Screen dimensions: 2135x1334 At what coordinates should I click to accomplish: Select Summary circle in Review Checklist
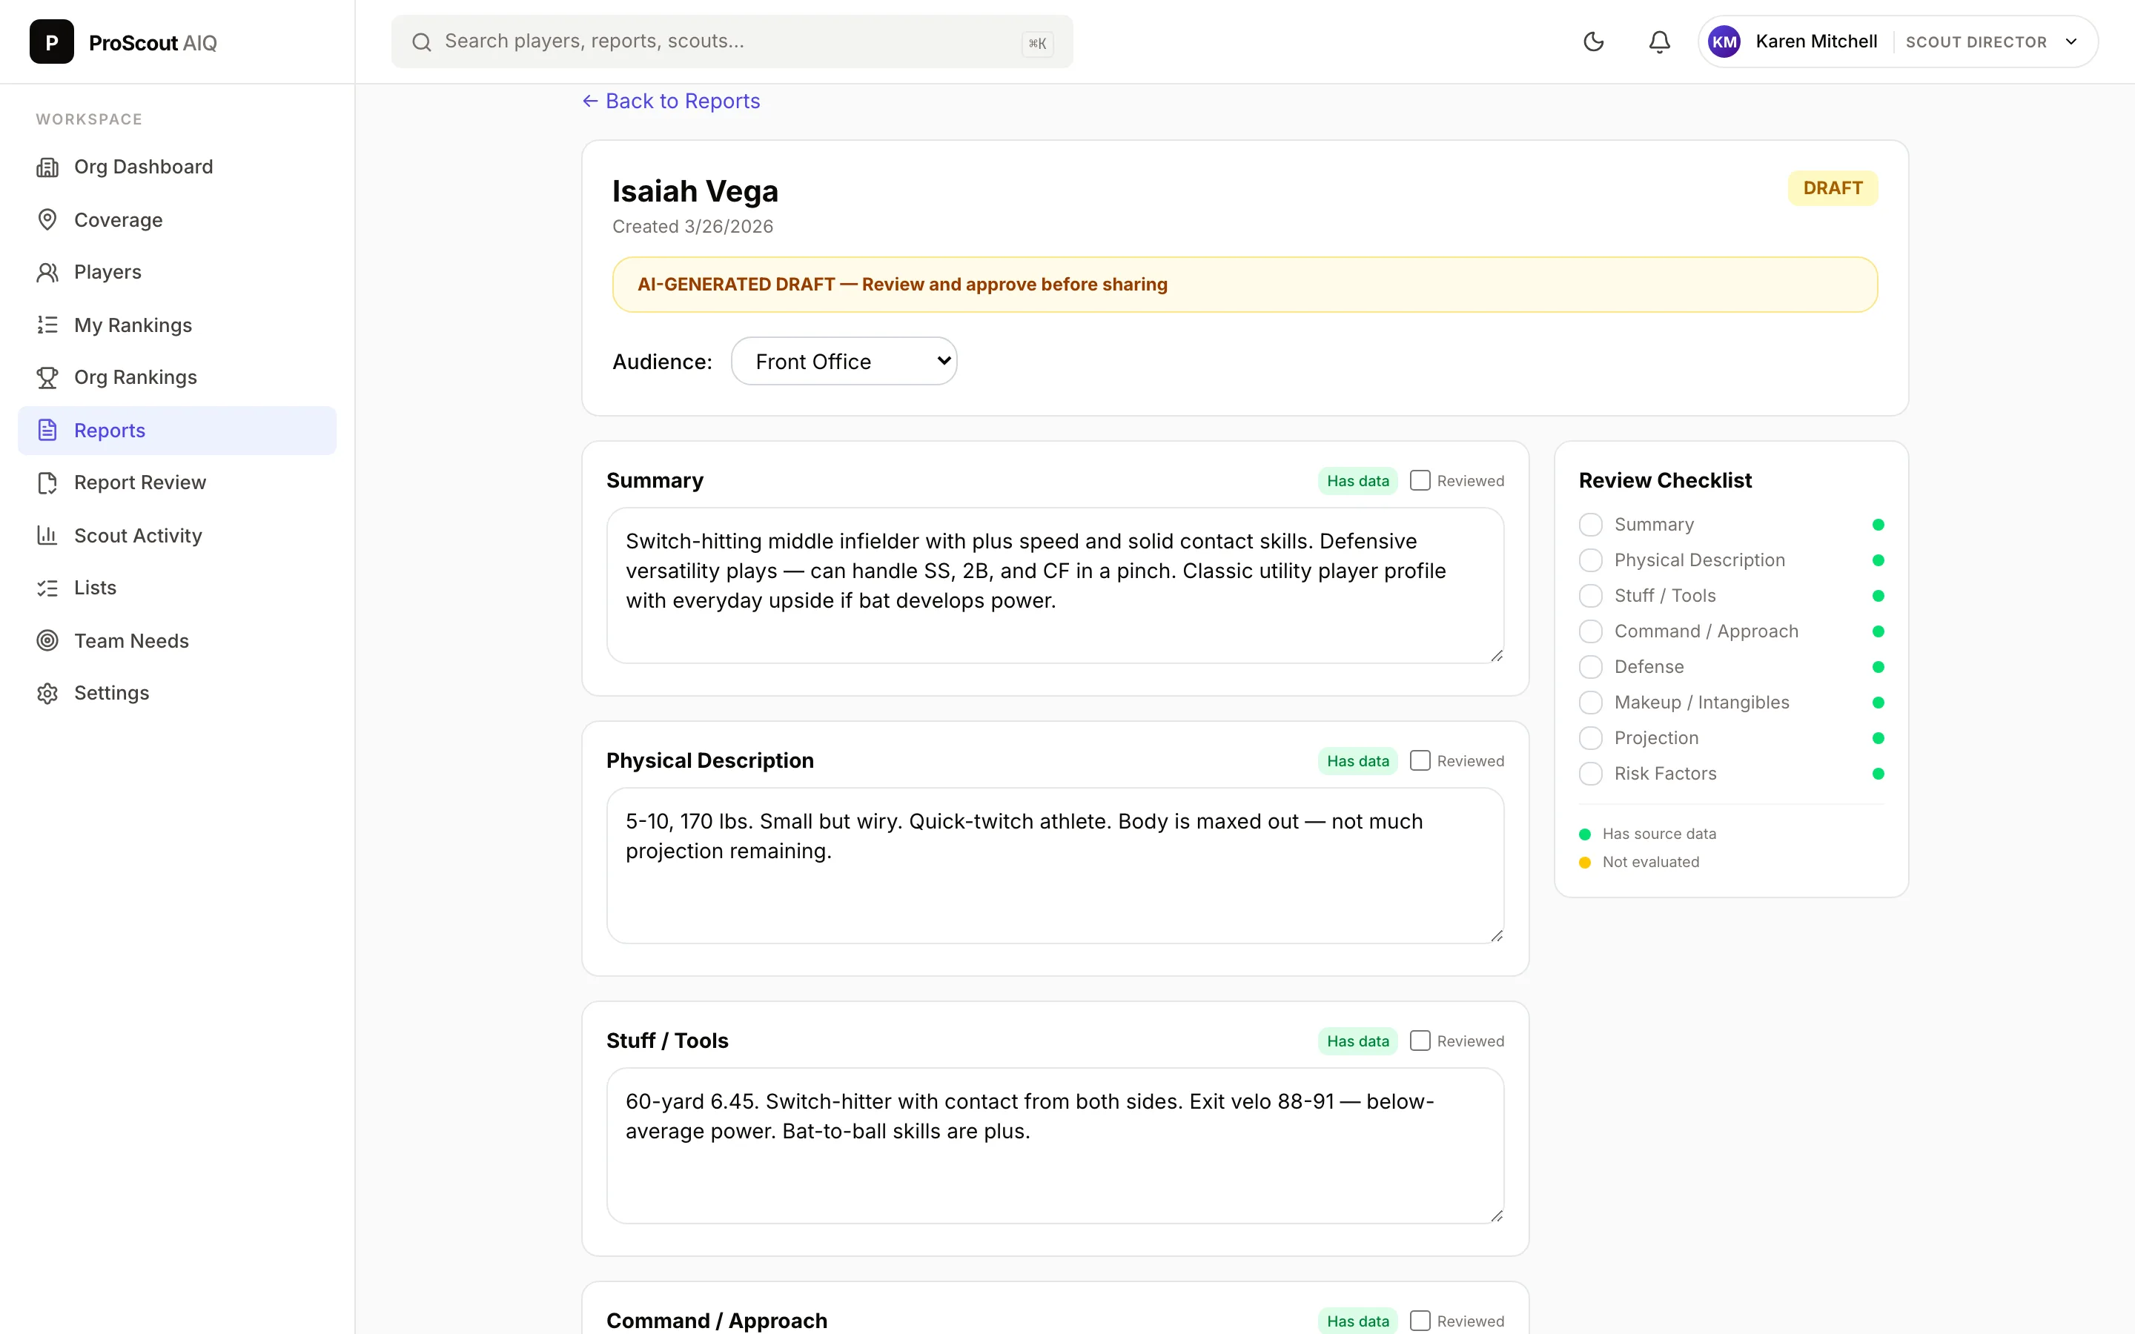[1591, 525]
